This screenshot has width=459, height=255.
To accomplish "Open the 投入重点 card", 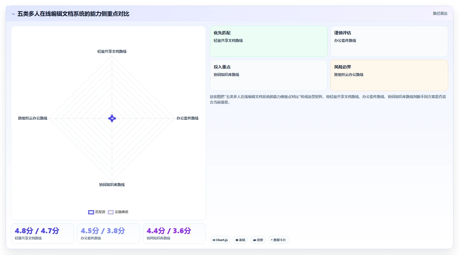I will click(269, 75).
